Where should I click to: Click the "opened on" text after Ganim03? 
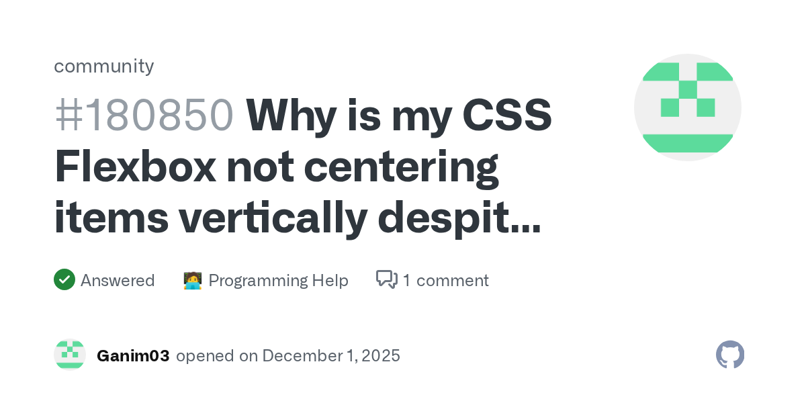(x=216, y=355)
